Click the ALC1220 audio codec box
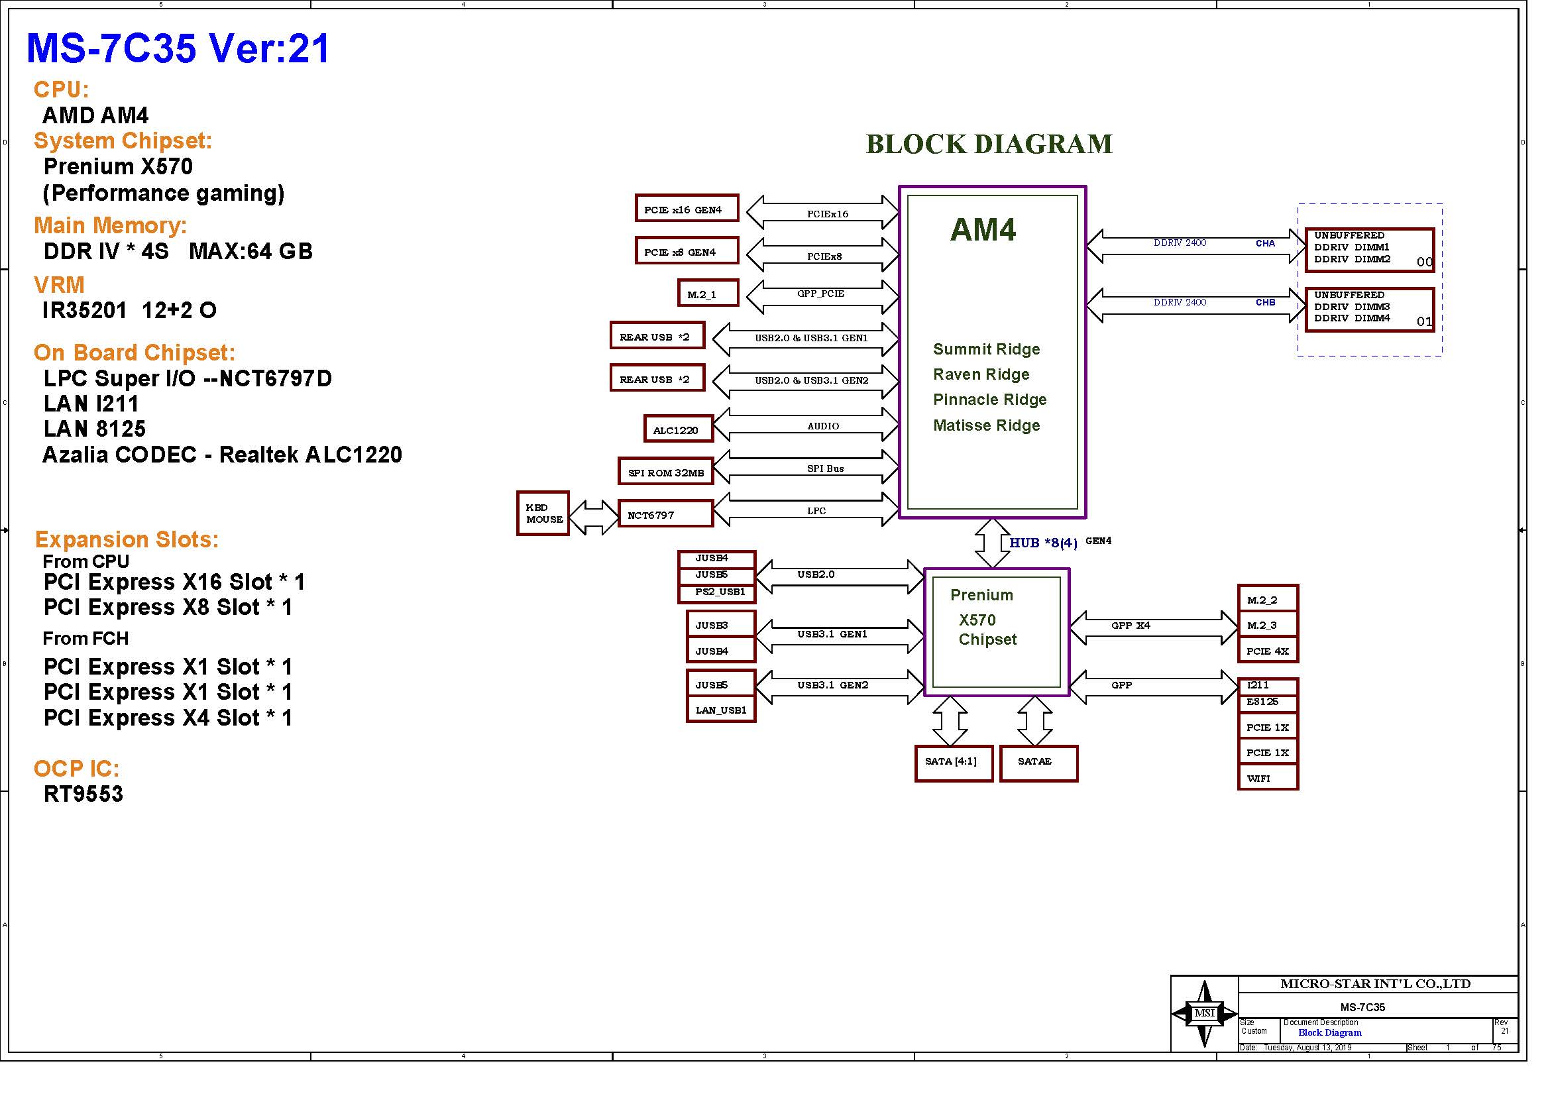 point(678,429)
